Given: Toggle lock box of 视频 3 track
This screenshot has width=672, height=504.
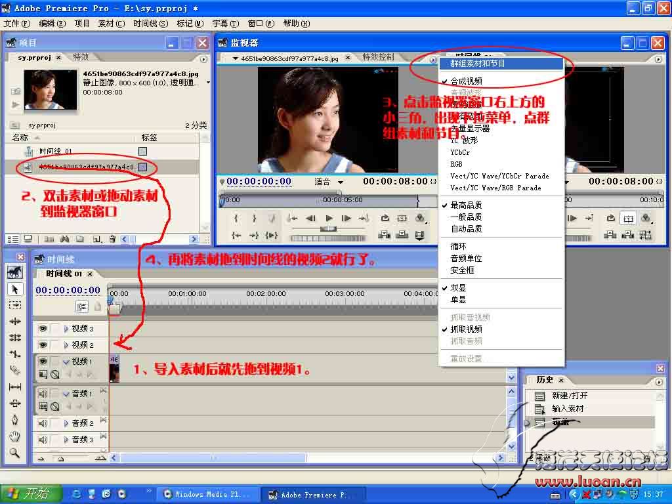Looking at the screenshot, I should (55, 329).
